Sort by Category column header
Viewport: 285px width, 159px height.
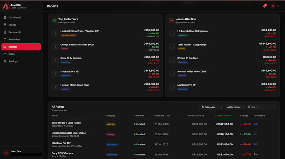coord(110,116)
